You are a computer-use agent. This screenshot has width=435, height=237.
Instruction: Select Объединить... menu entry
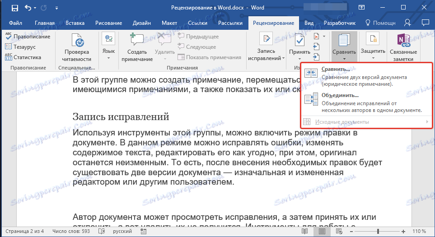click(340, 95)
